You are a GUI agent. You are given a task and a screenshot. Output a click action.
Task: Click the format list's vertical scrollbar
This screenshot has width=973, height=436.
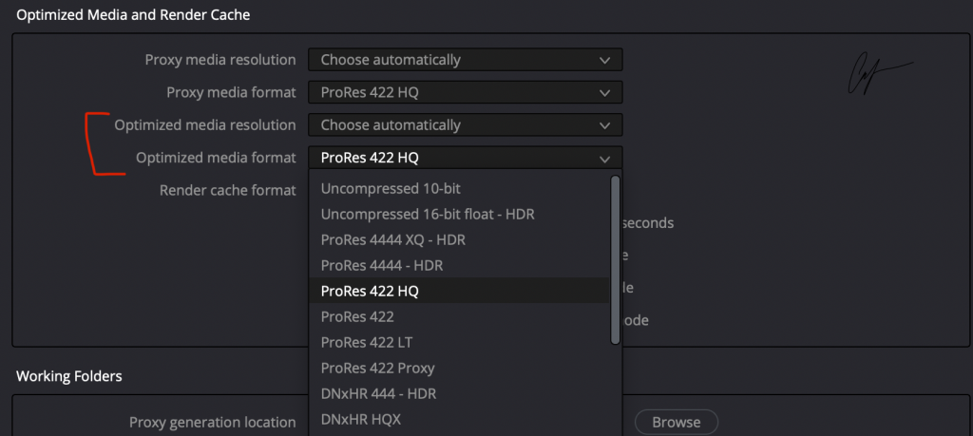click(x=615, y=258)
